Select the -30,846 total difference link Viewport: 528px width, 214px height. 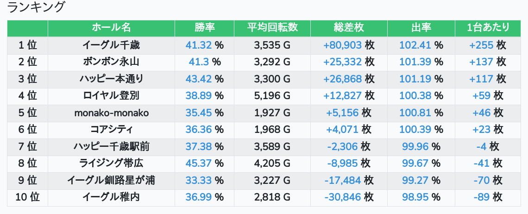342,197
